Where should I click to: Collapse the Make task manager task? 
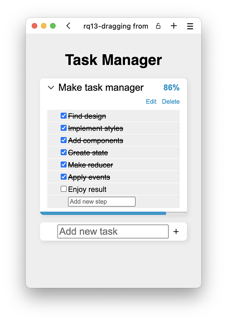coord(51,88)
